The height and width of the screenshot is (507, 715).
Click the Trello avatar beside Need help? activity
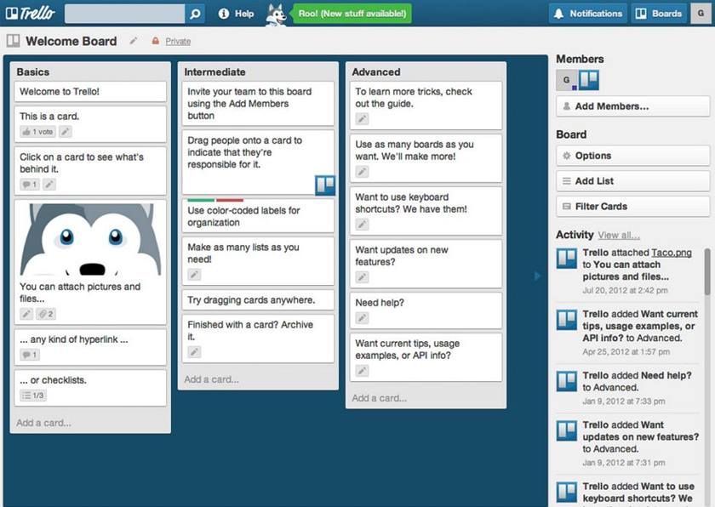(567, 381)
